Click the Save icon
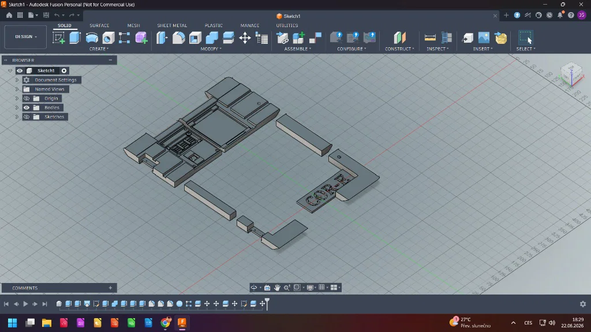This screenshot has width=591, height=332. 46,15
